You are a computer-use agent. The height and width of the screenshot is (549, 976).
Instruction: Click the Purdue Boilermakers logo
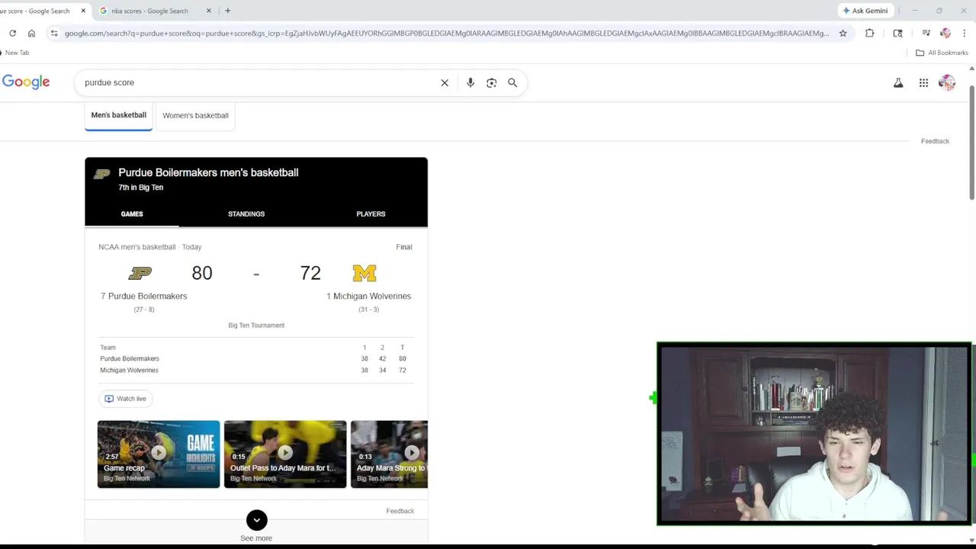coord(140,272)
